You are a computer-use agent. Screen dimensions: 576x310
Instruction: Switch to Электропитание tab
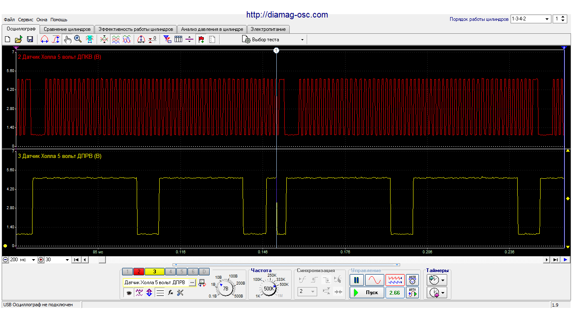268,29
